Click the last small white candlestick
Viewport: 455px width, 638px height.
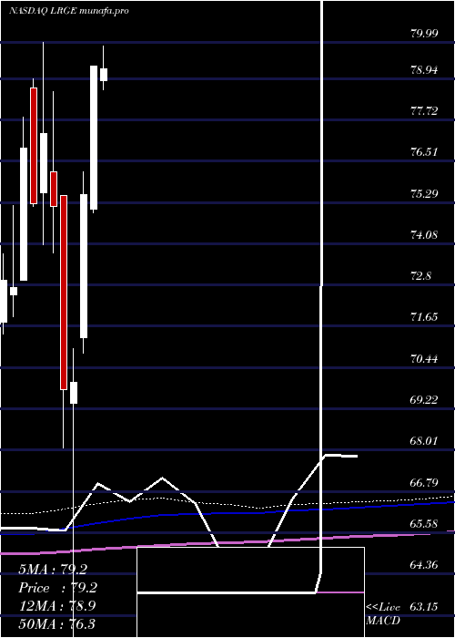click(x=104, y=75)
